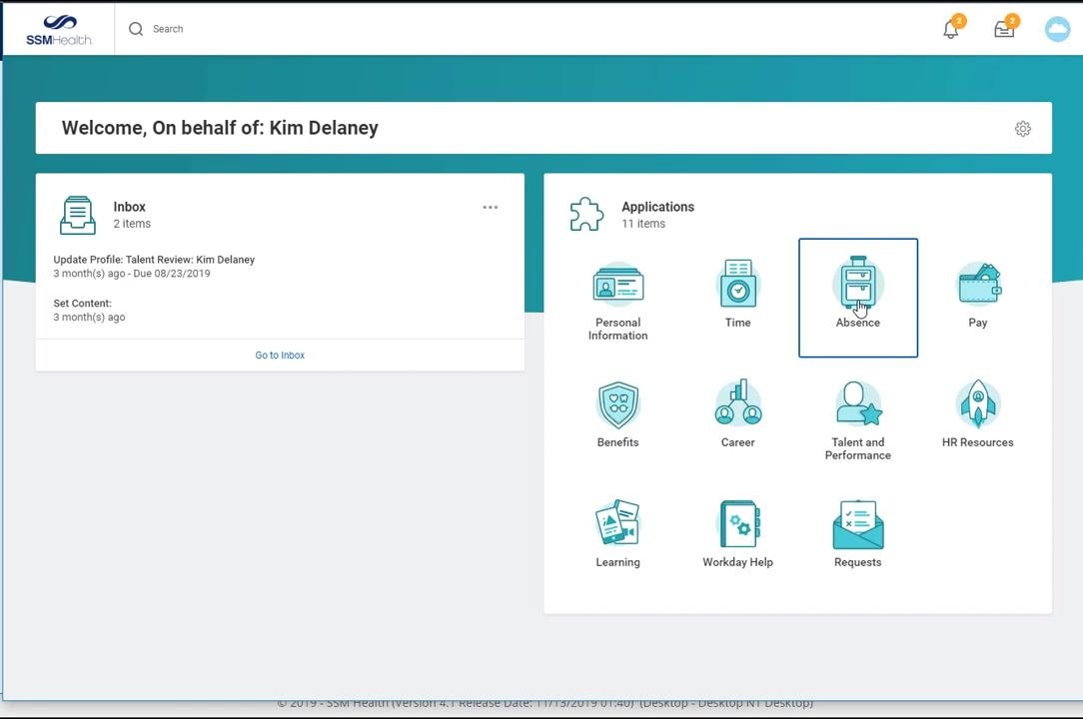This screenshot has width=1083, height=719.
Task: Open the Career application
Action: pyautogui.click(x=737, y=414)
